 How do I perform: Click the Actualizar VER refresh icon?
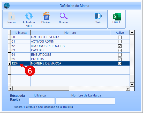click(29, 16)
